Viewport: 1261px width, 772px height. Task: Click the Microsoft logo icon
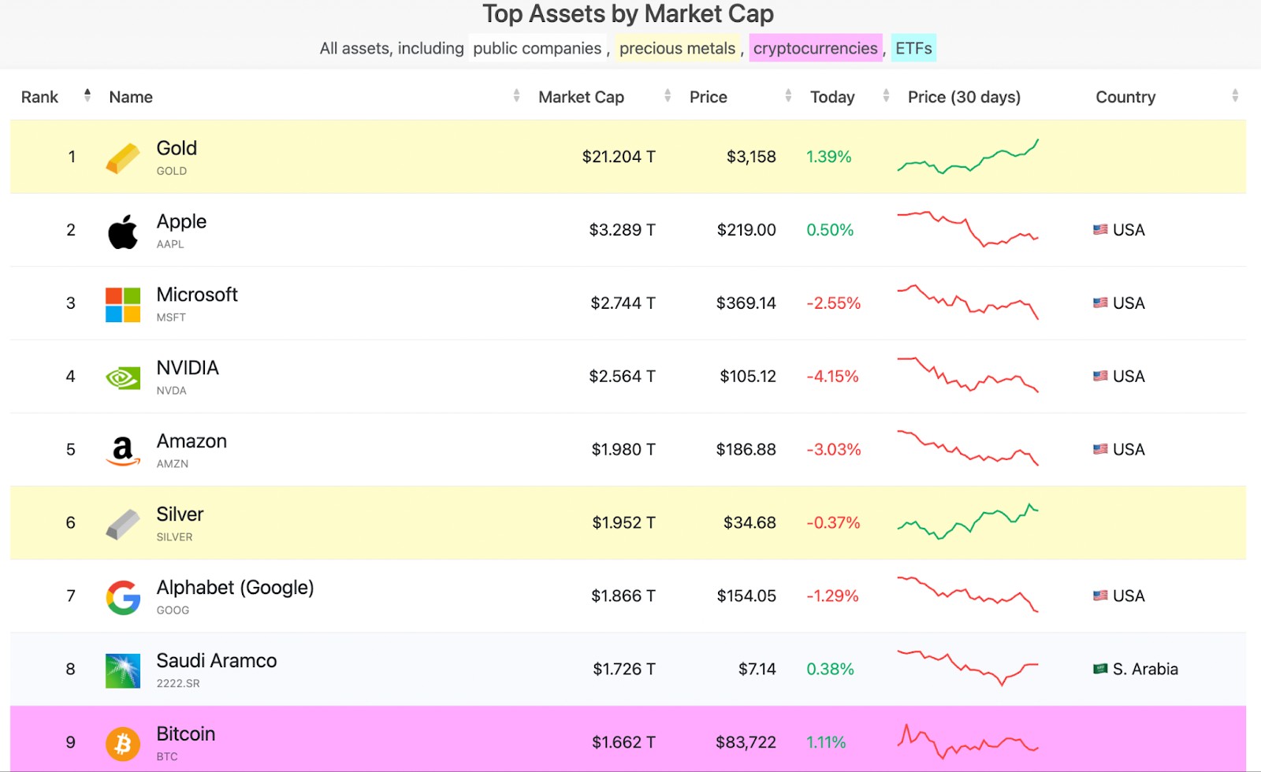(123, 305)
